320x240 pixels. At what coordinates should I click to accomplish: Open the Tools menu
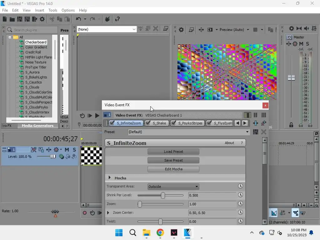click(53, 10)
